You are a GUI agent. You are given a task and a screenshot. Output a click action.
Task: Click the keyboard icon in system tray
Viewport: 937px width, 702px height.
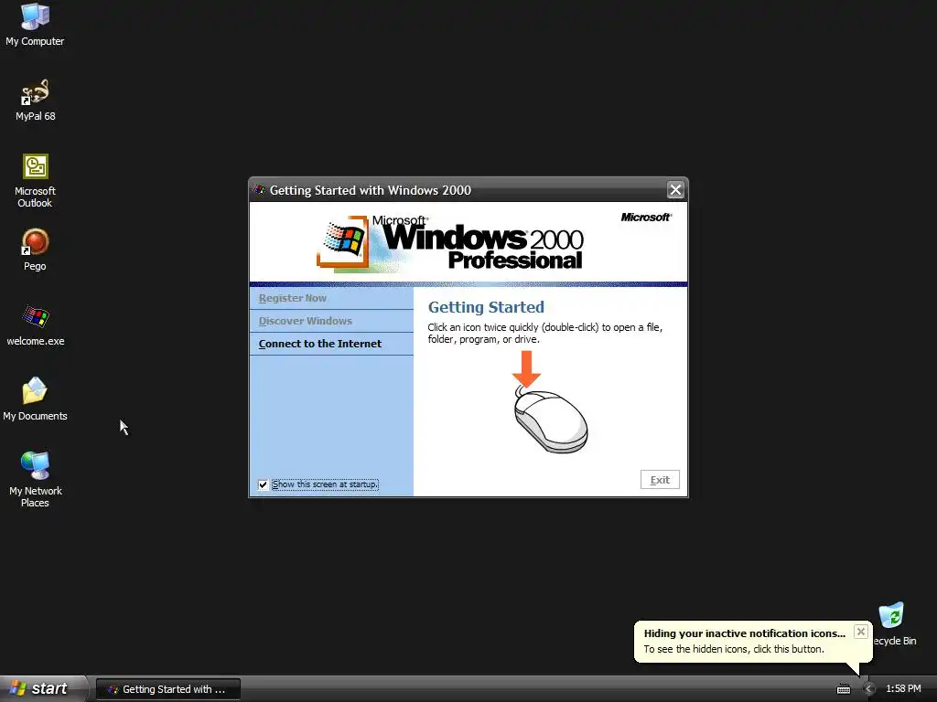pos(843,689)
